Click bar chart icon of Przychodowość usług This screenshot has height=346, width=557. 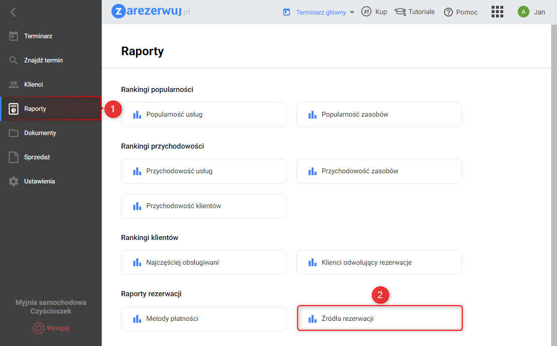[137, 171]
